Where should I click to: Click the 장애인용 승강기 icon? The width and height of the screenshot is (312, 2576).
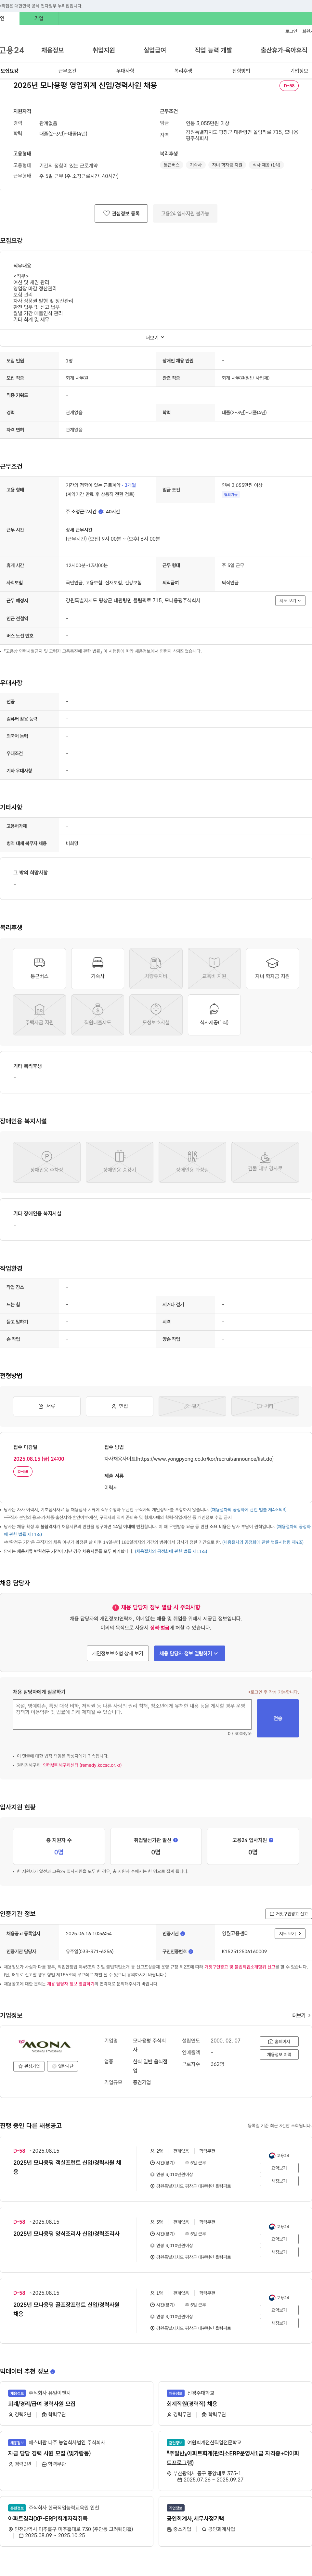point(120,1162)
